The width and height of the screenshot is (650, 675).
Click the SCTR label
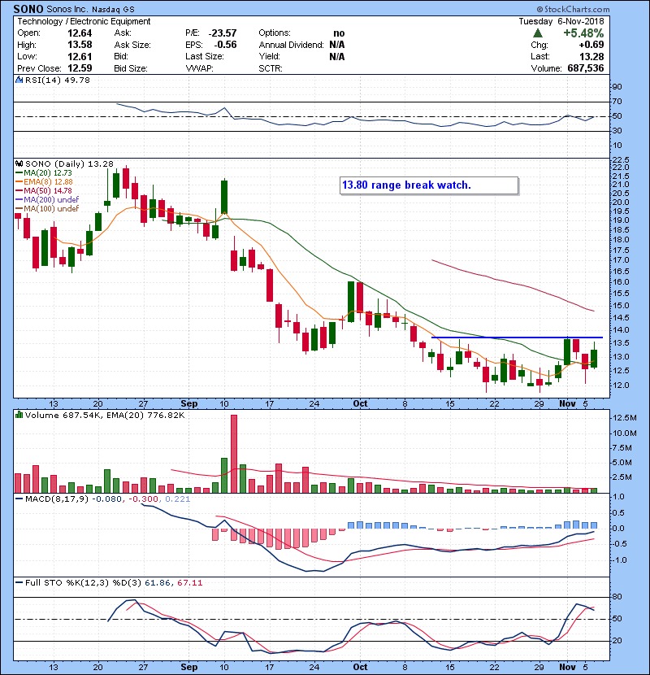(271, 68)
